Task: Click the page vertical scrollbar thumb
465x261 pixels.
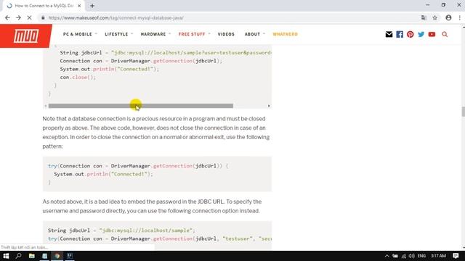Action: (463, 112)
